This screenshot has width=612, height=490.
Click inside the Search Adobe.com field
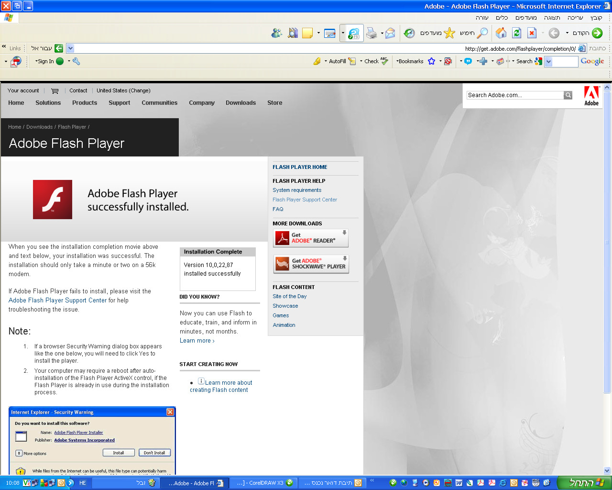(515, 95)
